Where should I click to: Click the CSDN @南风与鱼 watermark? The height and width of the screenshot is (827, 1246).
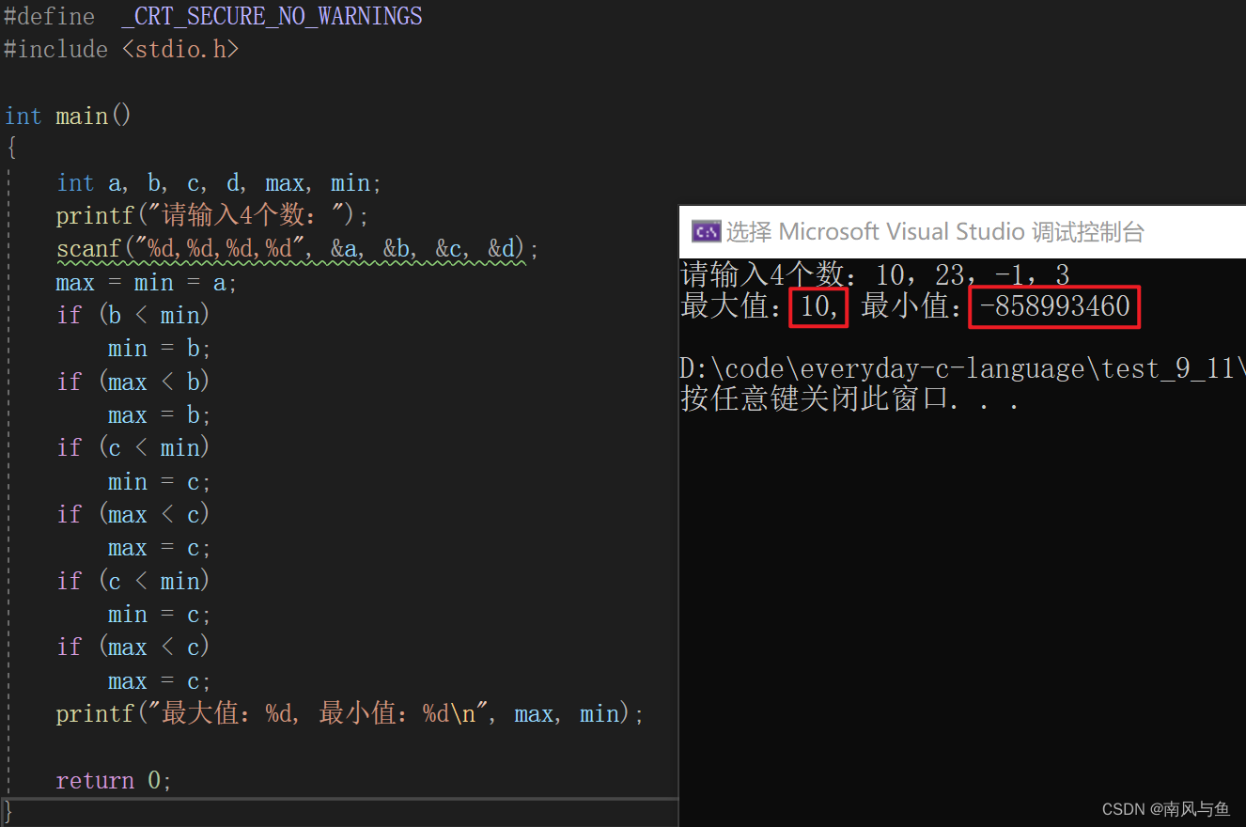tap(1166, 809)
